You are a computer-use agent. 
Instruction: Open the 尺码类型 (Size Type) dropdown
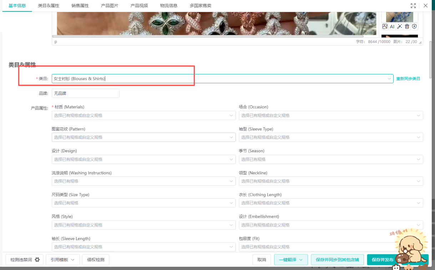click(x=143, y=203)
